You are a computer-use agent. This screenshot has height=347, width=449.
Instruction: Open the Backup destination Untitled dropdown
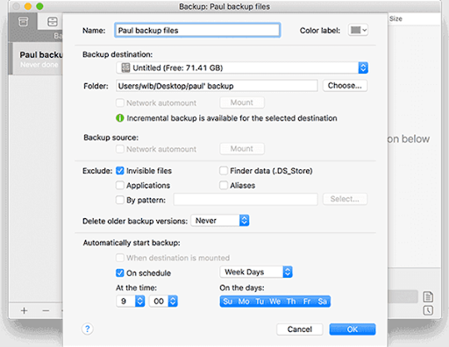[242, 67]
